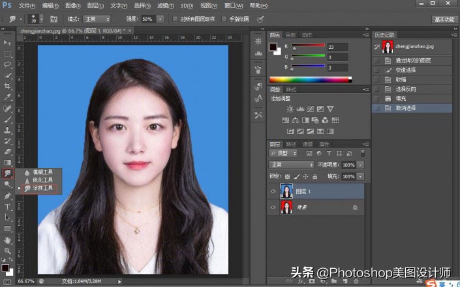Open the 模式 dropdown in options bar
460x287 pixels.
click(x=97, y=20)
